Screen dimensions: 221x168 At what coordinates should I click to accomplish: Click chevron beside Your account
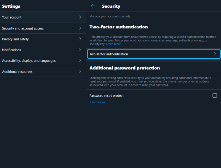tap(80, 17)
